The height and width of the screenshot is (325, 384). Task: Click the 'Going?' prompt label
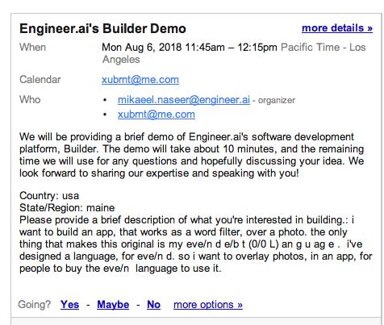click(x=35, y=305)
